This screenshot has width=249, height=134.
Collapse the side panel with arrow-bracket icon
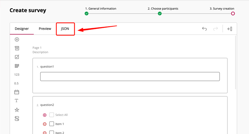pos(230,29)
